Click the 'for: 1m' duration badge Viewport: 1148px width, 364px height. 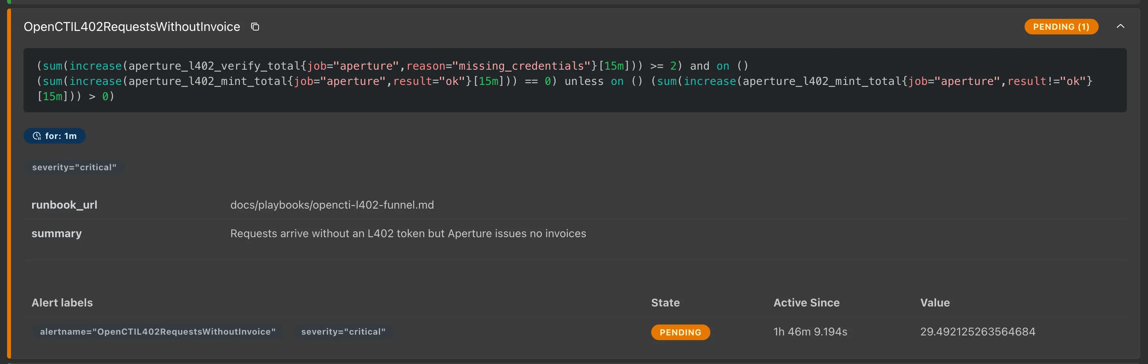pos(54,136)
